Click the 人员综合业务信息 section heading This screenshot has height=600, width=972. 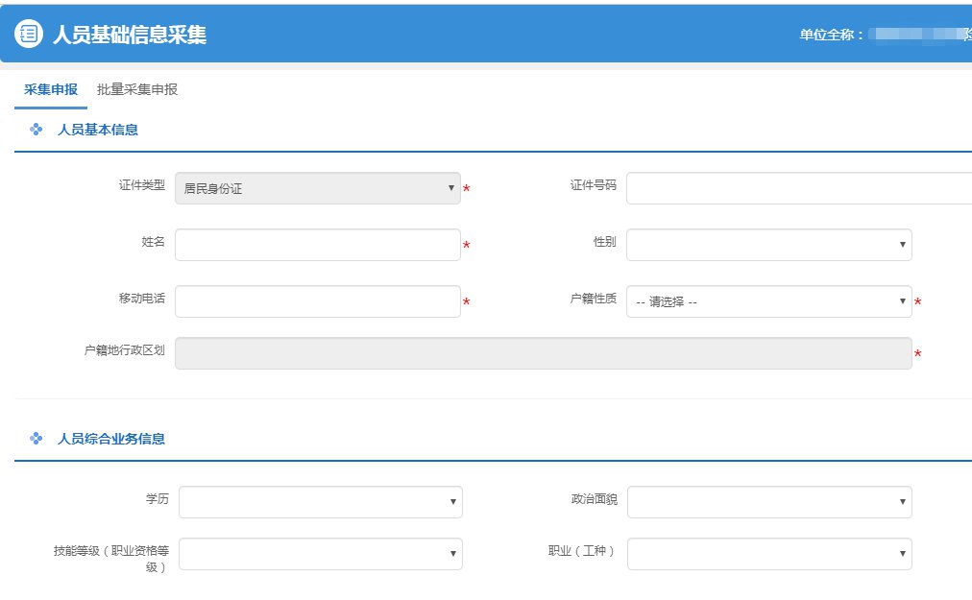(x=111, y=439)
